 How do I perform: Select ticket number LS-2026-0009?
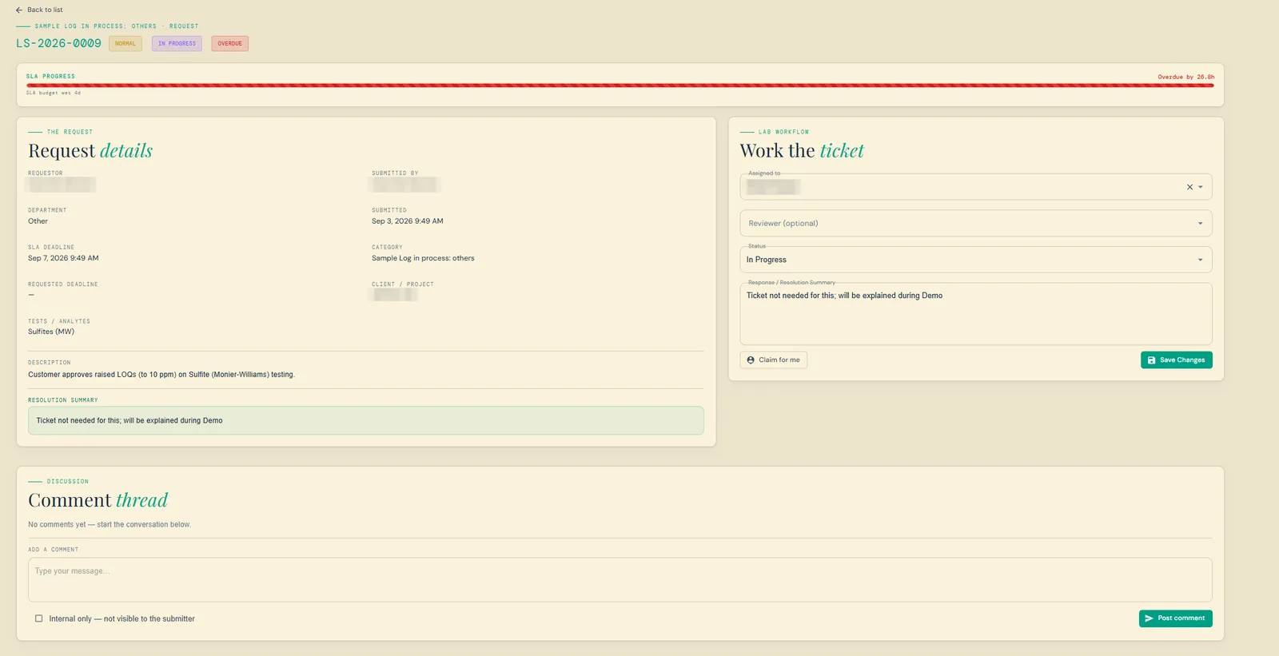[x=58, y=43]
